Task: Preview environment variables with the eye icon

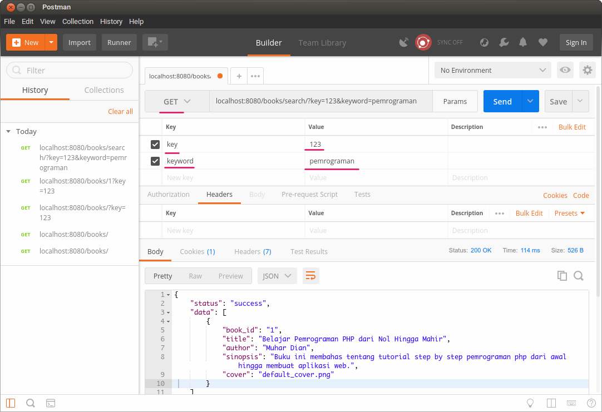Action: [565, 70]
